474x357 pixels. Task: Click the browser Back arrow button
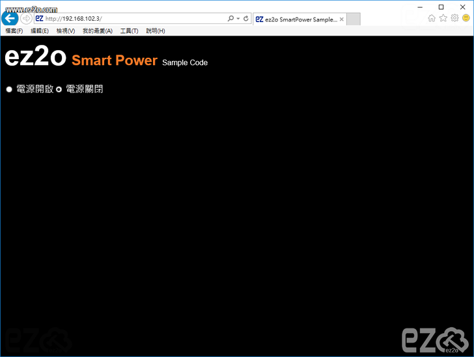(10, 19)
